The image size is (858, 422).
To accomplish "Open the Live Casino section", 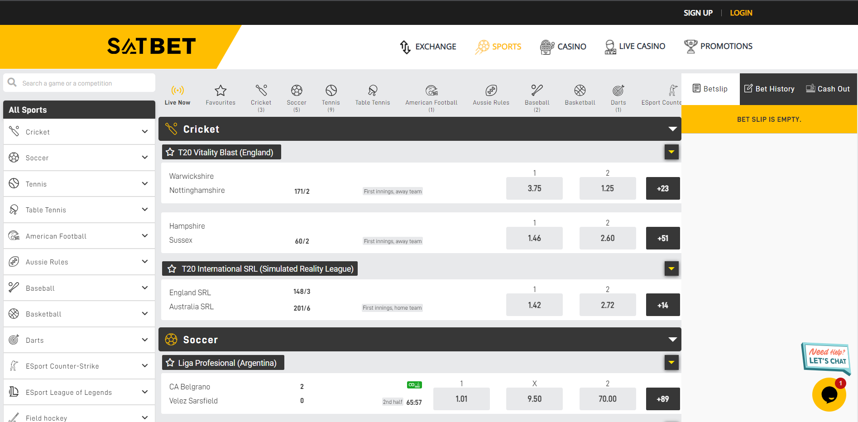I will (635, 47).
